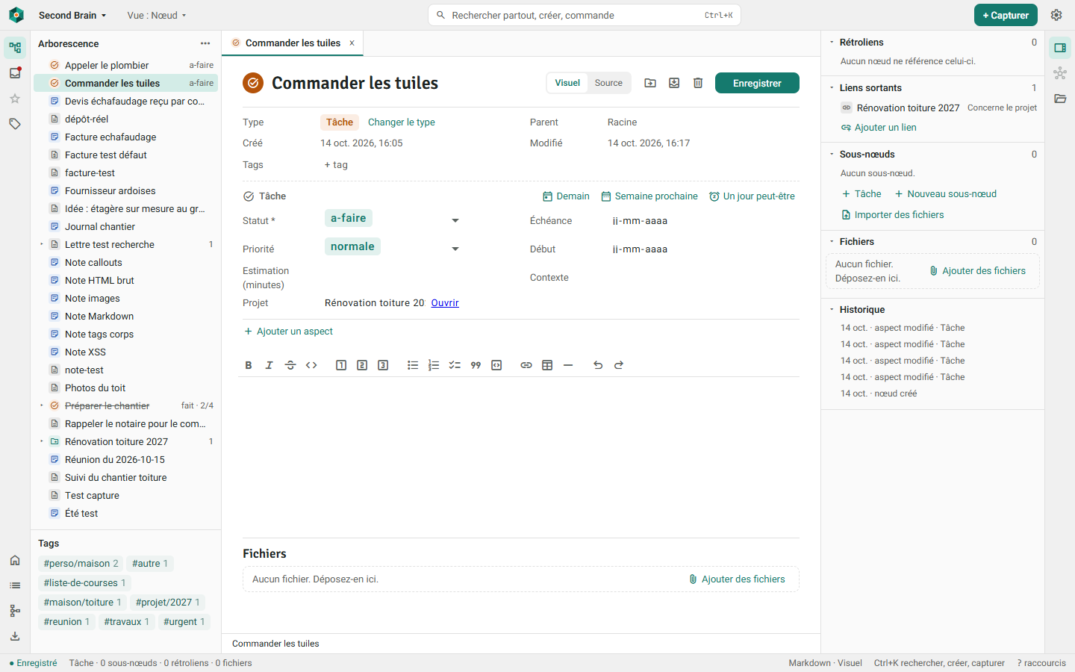Viewport: 1075px width, 672px height.
Task: Toggle right side panel icon
Action: click(1060, 48)
